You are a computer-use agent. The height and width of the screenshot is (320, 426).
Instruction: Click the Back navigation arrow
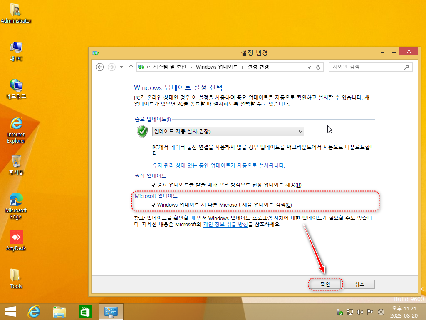[x=100, y=67]
